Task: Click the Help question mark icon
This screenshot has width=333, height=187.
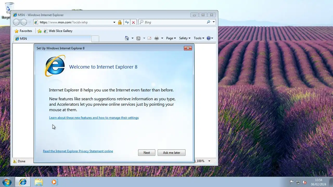Action: pos(208,38)
